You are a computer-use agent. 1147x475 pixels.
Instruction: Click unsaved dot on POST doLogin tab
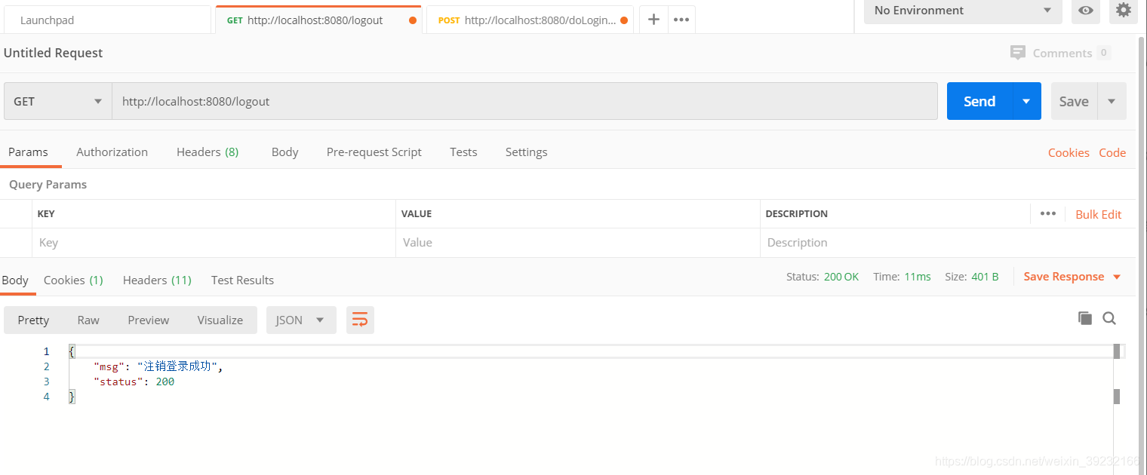(624, 20)
